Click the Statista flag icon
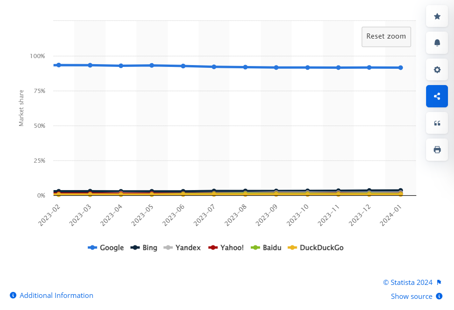 click(439, 282)
